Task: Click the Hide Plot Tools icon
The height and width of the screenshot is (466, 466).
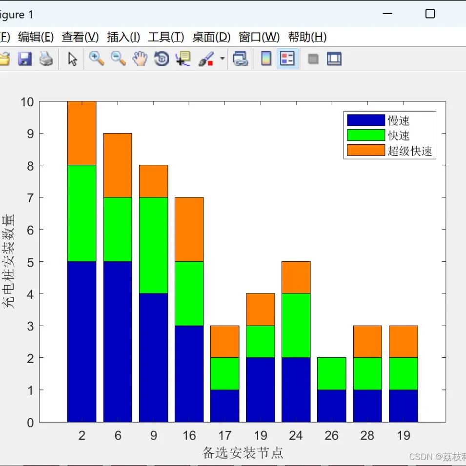Action: point(313,59)
